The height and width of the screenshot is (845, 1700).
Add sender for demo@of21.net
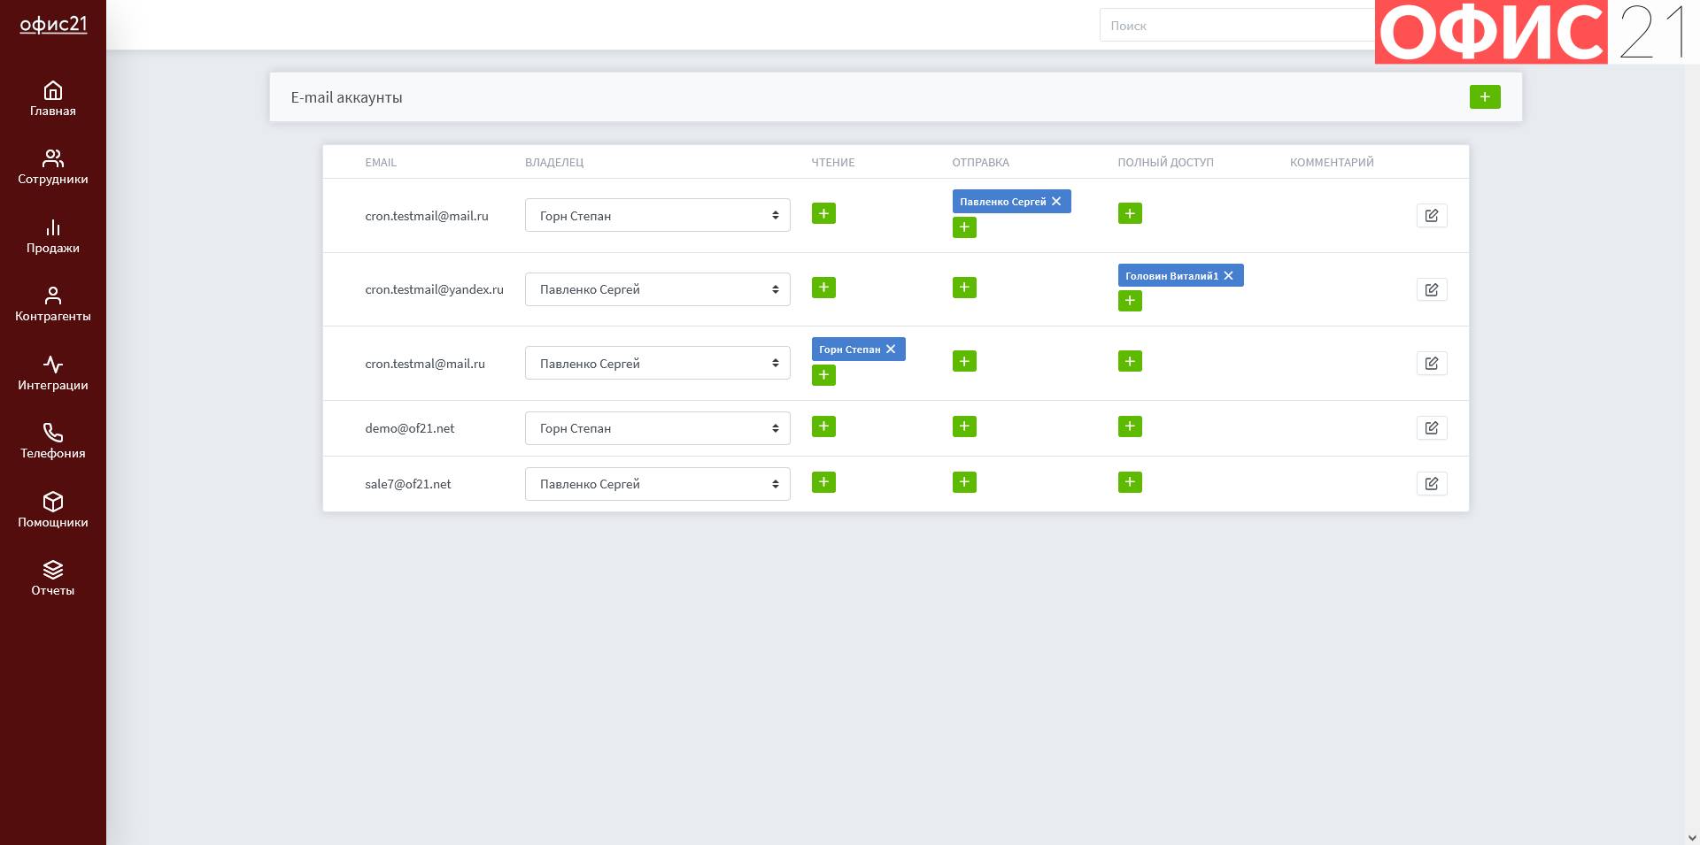point(964,426)
